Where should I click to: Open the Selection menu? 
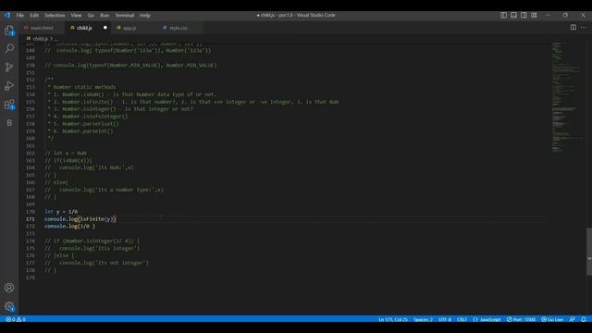55,16
